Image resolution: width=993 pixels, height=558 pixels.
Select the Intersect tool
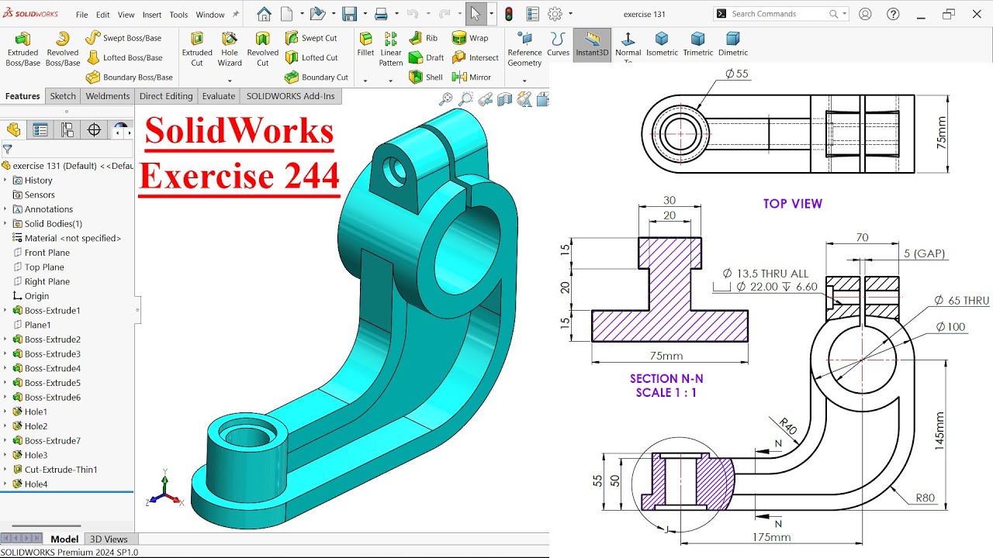pyautogui.click(x=476, y=57)
